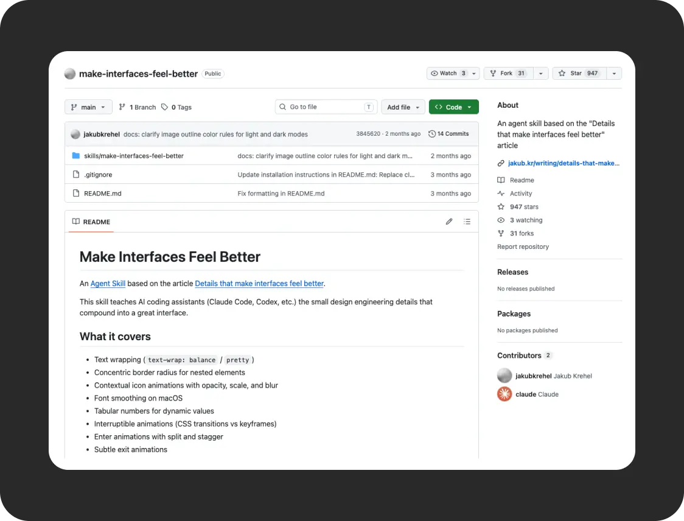Open the claude contributor profile name
The image size is (684, 521).
tap(526, 394)
